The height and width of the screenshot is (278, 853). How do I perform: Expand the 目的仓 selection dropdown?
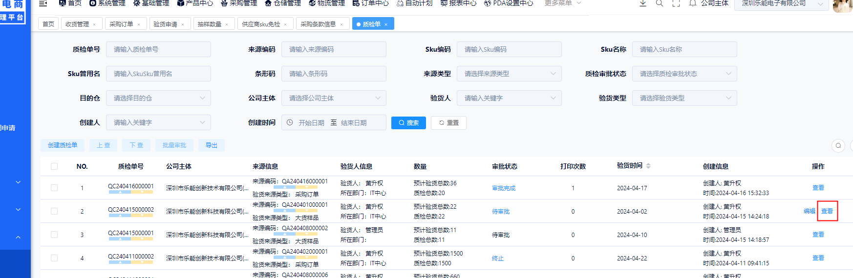(158, 98)
